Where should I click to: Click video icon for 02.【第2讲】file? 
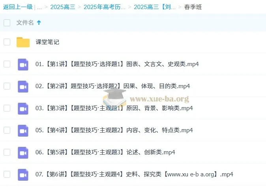pyautogui.click(x=23, y=86)
